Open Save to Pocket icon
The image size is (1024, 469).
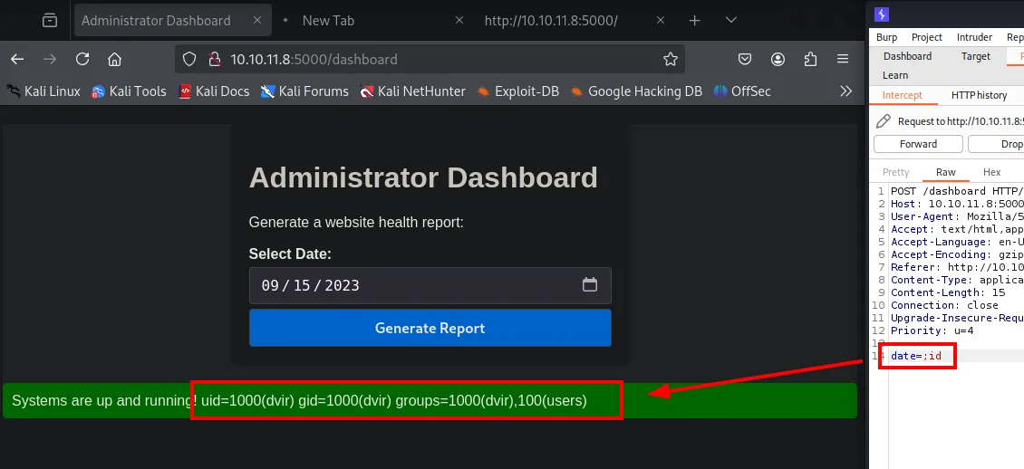(745, 60)
